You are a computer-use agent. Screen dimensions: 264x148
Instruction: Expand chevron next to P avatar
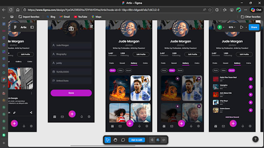(224, 27)
